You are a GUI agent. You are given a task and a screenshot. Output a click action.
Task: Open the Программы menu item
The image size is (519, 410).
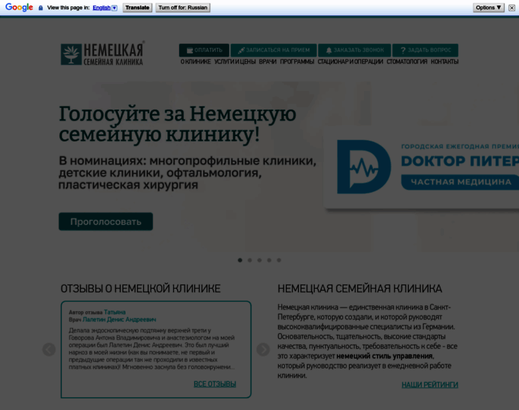pos(297,61)
